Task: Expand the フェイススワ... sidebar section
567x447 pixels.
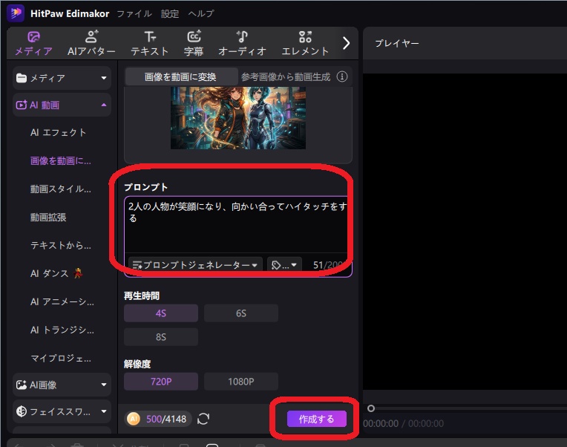Action: [62, 411]
